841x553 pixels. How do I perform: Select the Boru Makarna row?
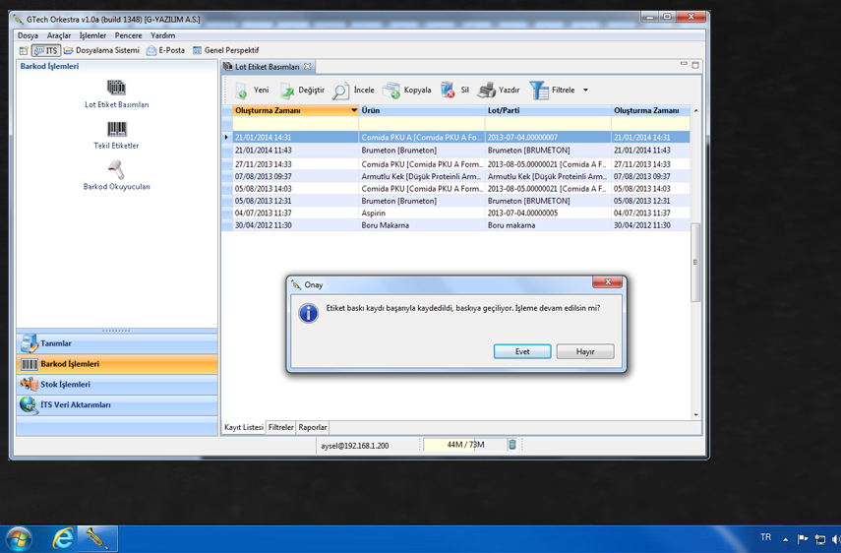pyautogui.click(x=455, y=225)
